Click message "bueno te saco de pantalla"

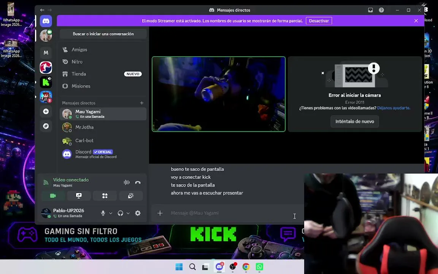coord(197,169)
